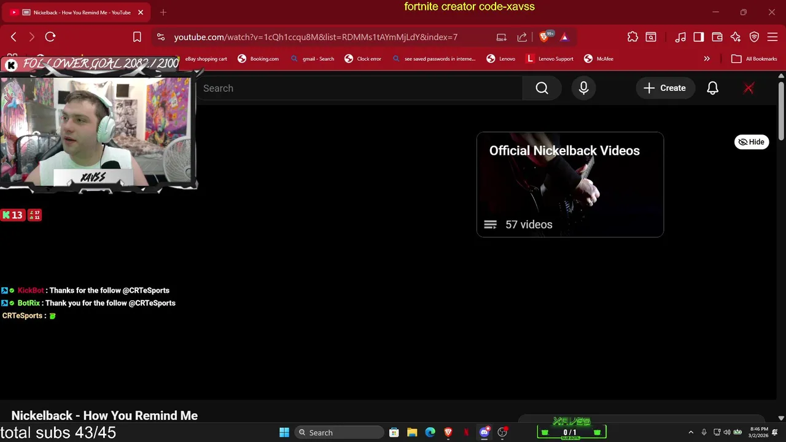The height and width of the screenshot is (442, 786).
Task: Open Brave Rewards triangle icon
Action: coord(564,37)
